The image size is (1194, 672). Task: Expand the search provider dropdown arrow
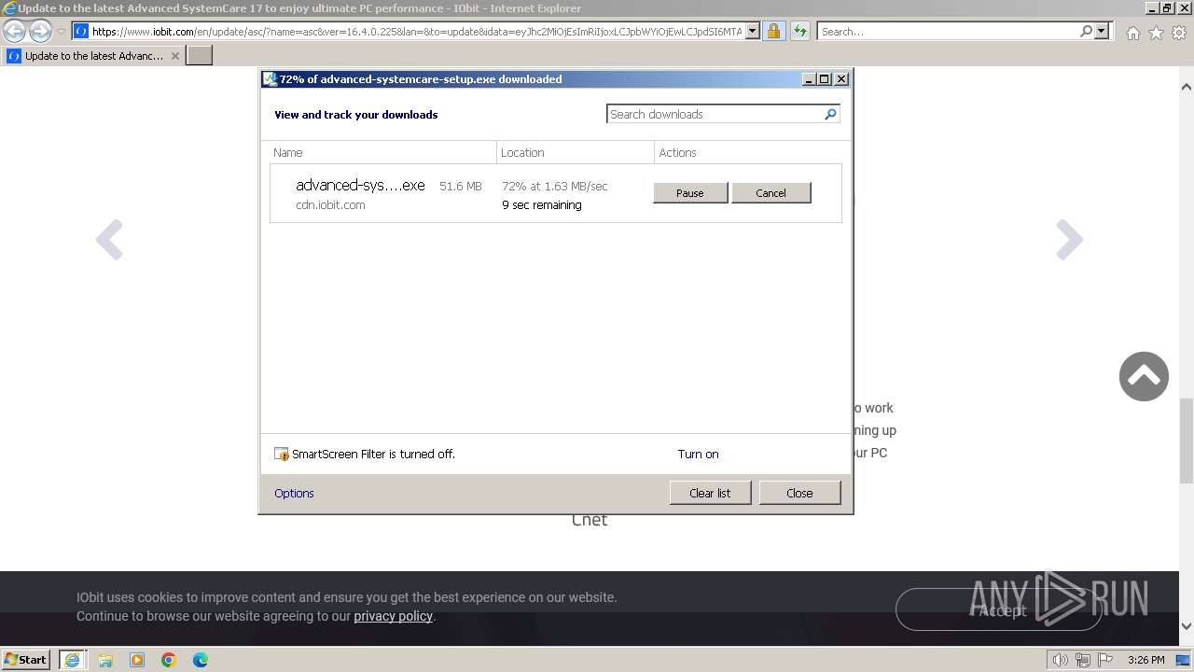[x=1102, y=31]
